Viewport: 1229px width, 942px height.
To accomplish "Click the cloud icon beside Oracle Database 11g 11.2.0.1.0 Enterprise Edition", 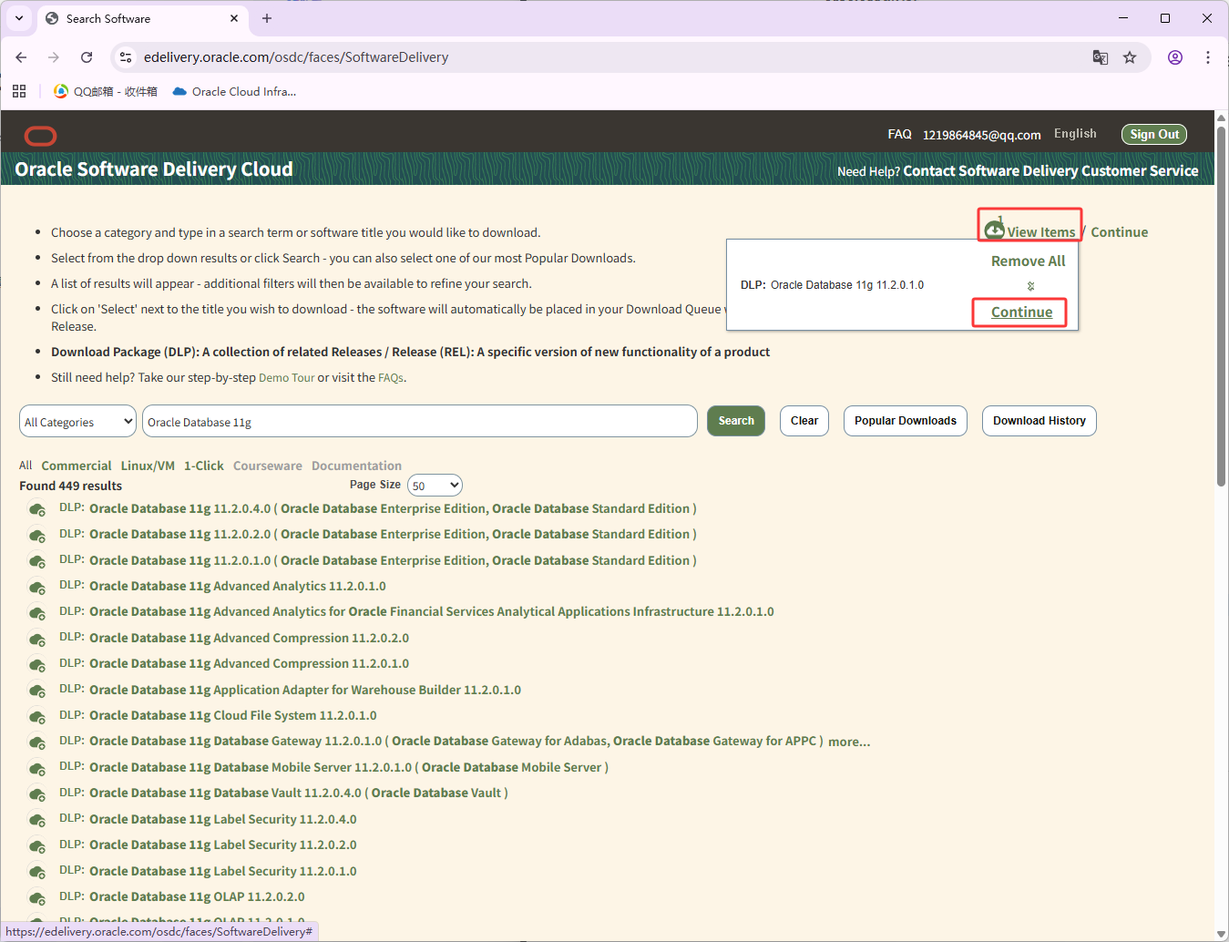I will (x=37, y=561).
